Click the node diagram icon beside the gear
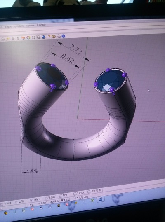Screen dimensions: 165x222 point(59,36)
